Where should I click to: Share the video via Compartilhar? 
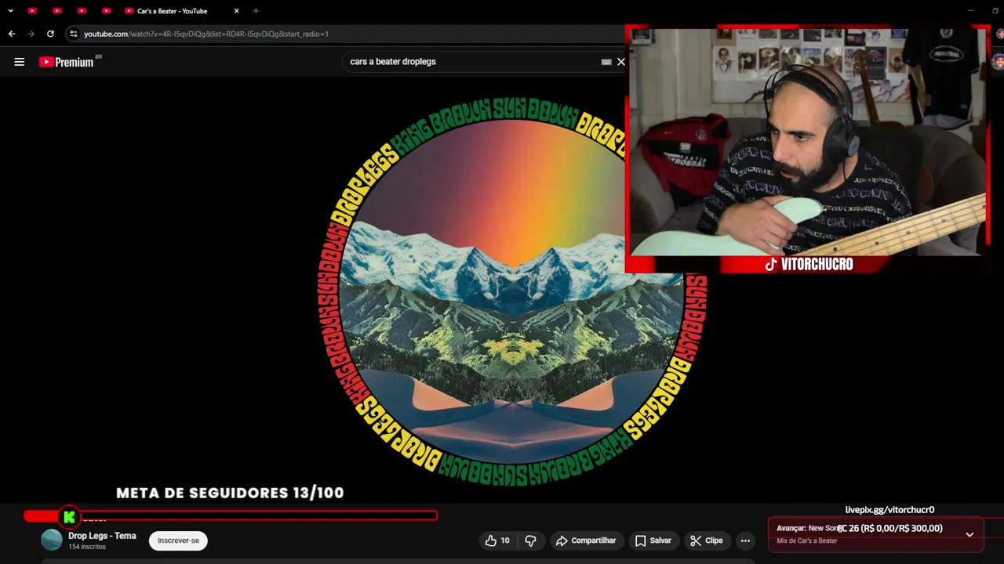click(586, 540)
